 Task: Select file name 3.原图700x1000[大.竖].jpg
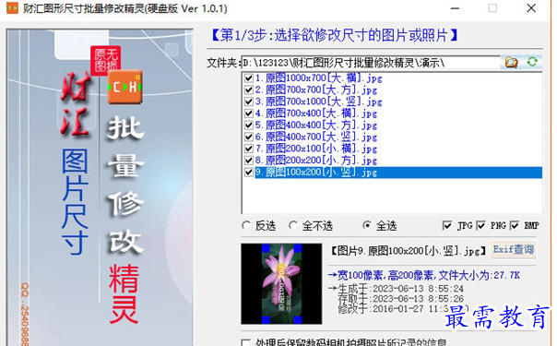(x=319, y=101)
